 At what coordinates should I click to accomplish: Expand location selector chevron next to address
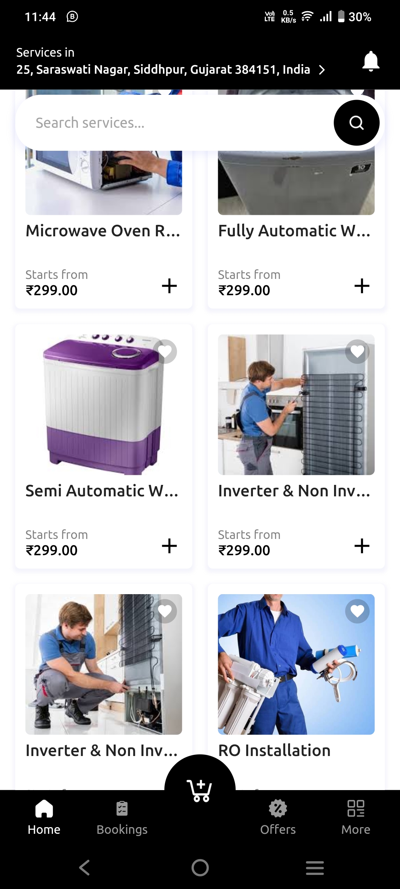click(x=322, y=70)
